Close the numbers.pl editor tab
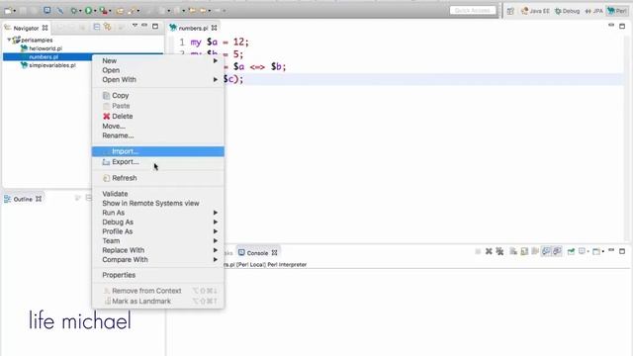The width and height of the screenshot is (633, 356). [x=214, y=28]
